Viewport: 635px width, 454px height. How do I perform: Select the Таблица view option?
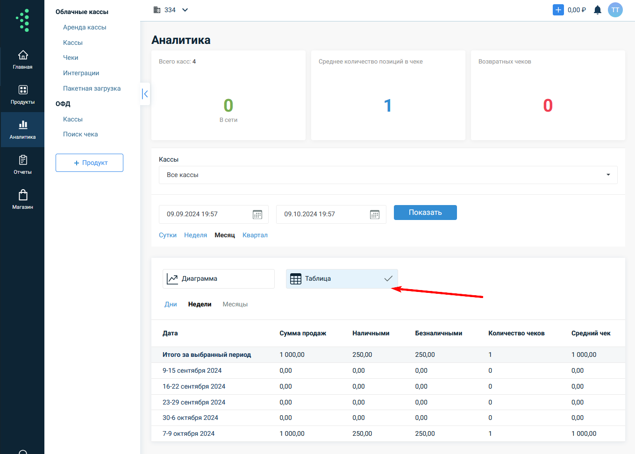342,279
